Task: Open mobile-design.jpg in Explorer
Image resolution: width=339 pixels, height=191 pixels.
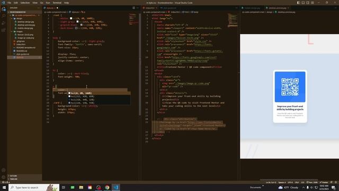Action: tap(25, 28)
